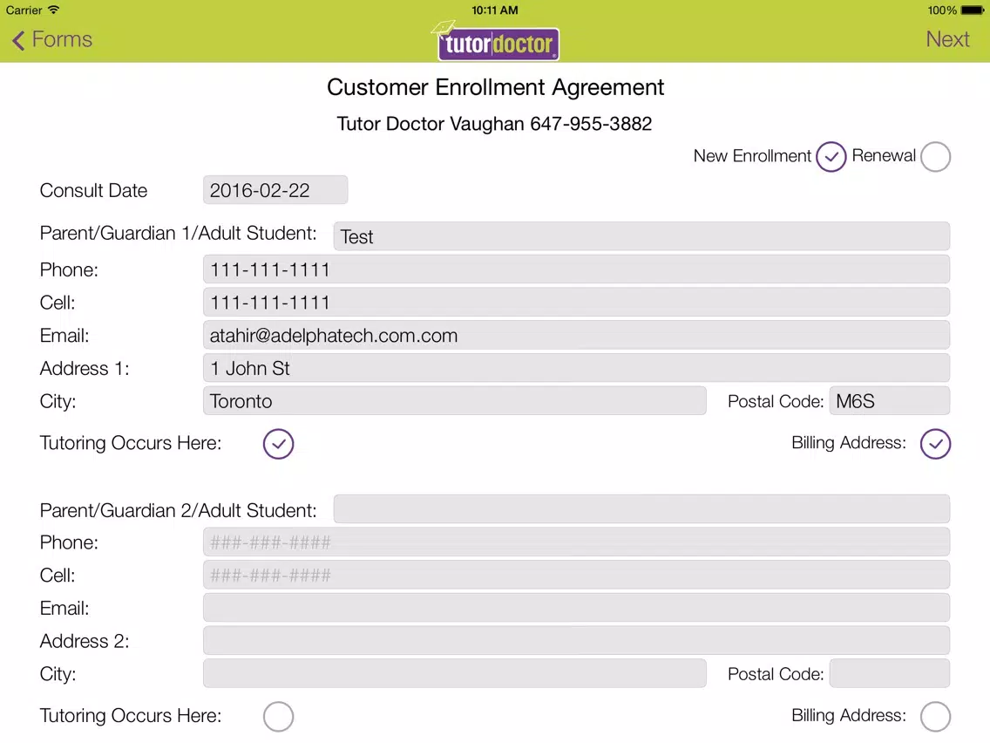The image size is (990, 743).
Task: Tap the back chevron arrow icon
Action: (x=18, y=40)
